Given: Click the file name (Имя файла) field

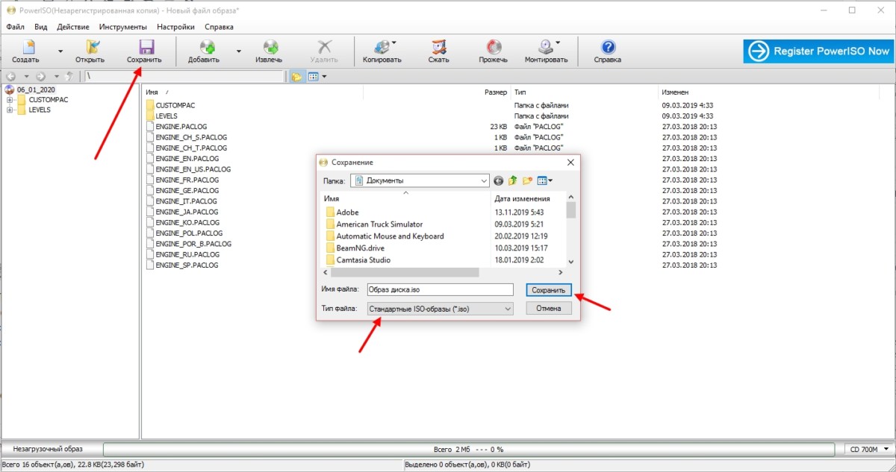Looking at the screenshot, I should tap(440, 289).
